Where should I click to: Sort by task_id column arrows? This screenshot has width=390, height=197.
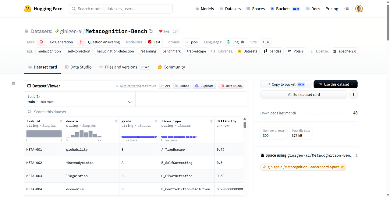coord(61,121)
